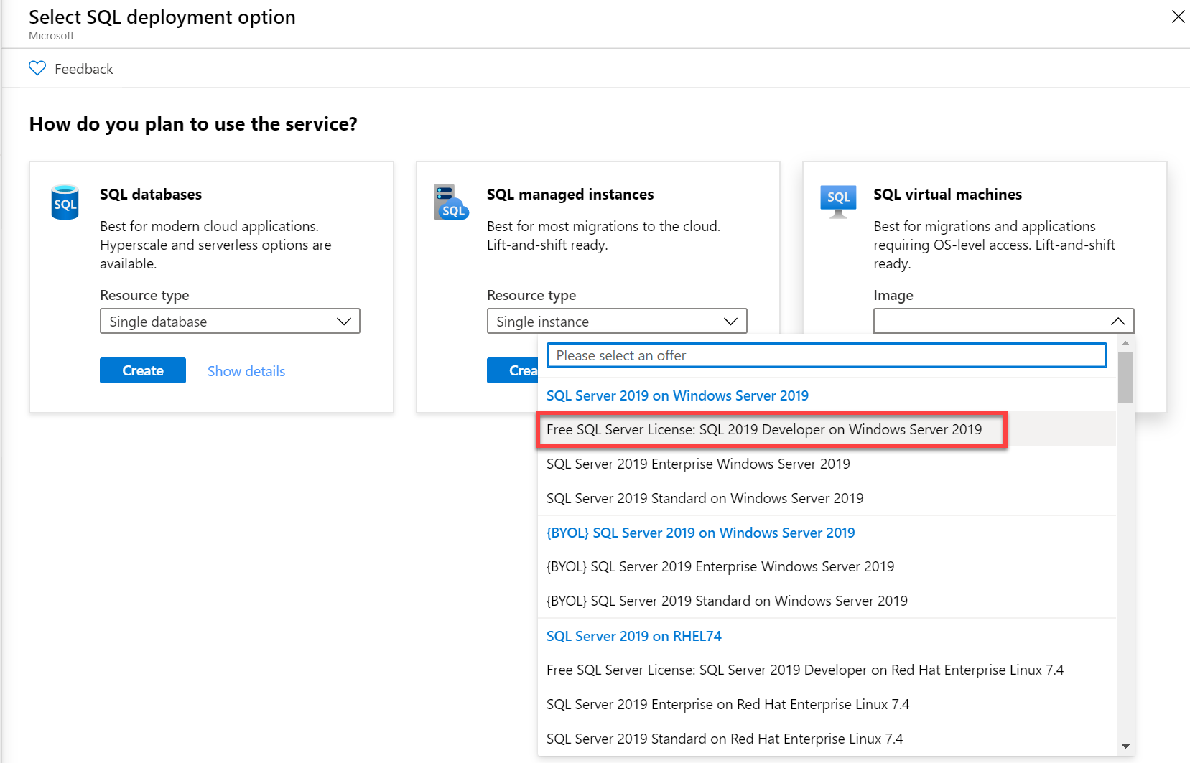The width and height of the screenshot is (1190, 763).
Task: Click the scroll up arrow of the offer list
Action: [x=1125, y=343]
